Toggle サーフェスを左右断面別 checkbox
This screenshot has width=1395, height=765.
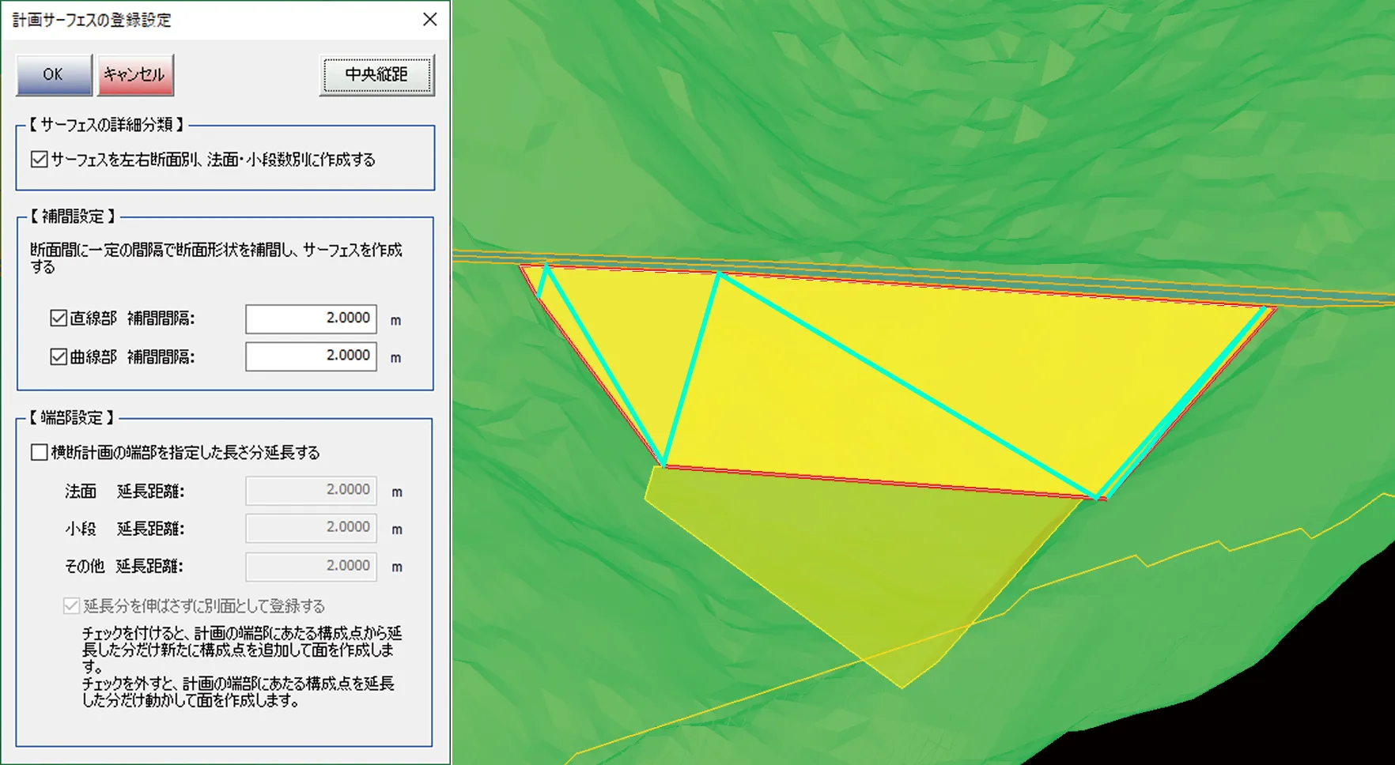pyautogui.click(x=40, y=160)
